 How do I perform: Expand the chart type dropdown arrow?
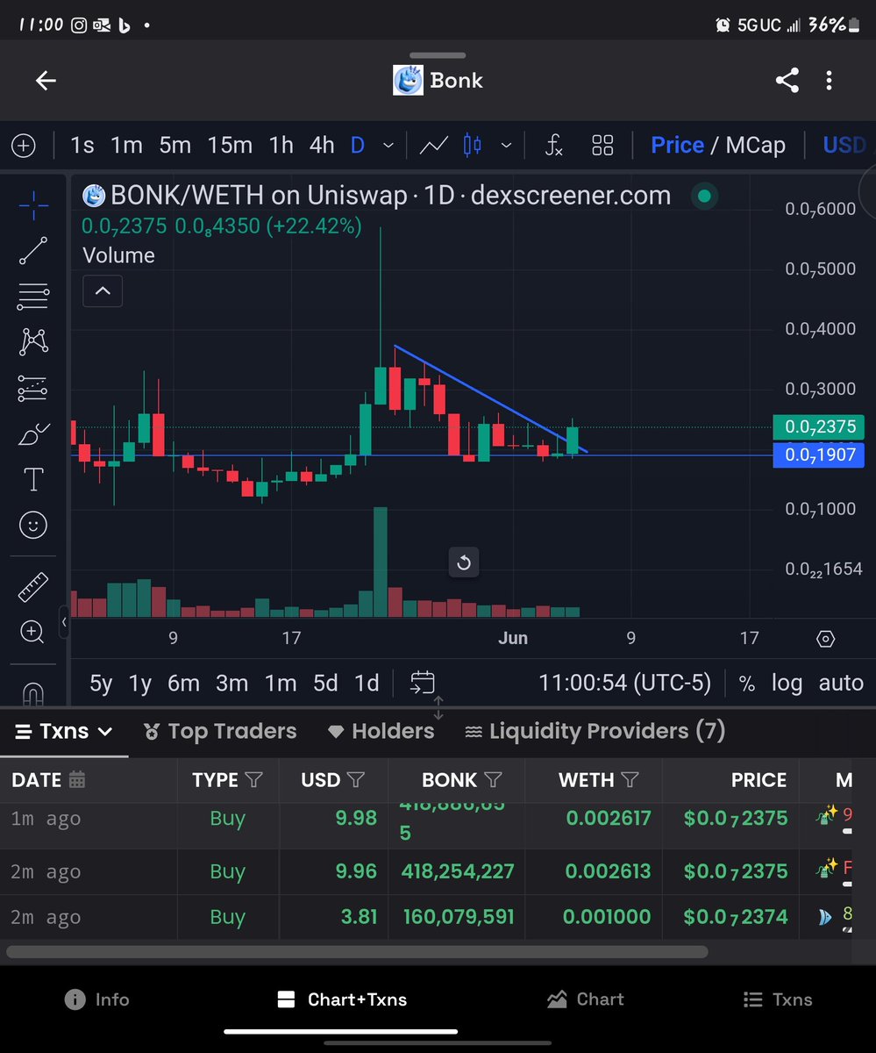[506, 146]
